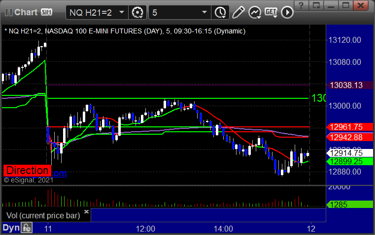This screenshot has width=375, height=235.
Task: Select the red 12942.88 price marker
Action: 349,137
